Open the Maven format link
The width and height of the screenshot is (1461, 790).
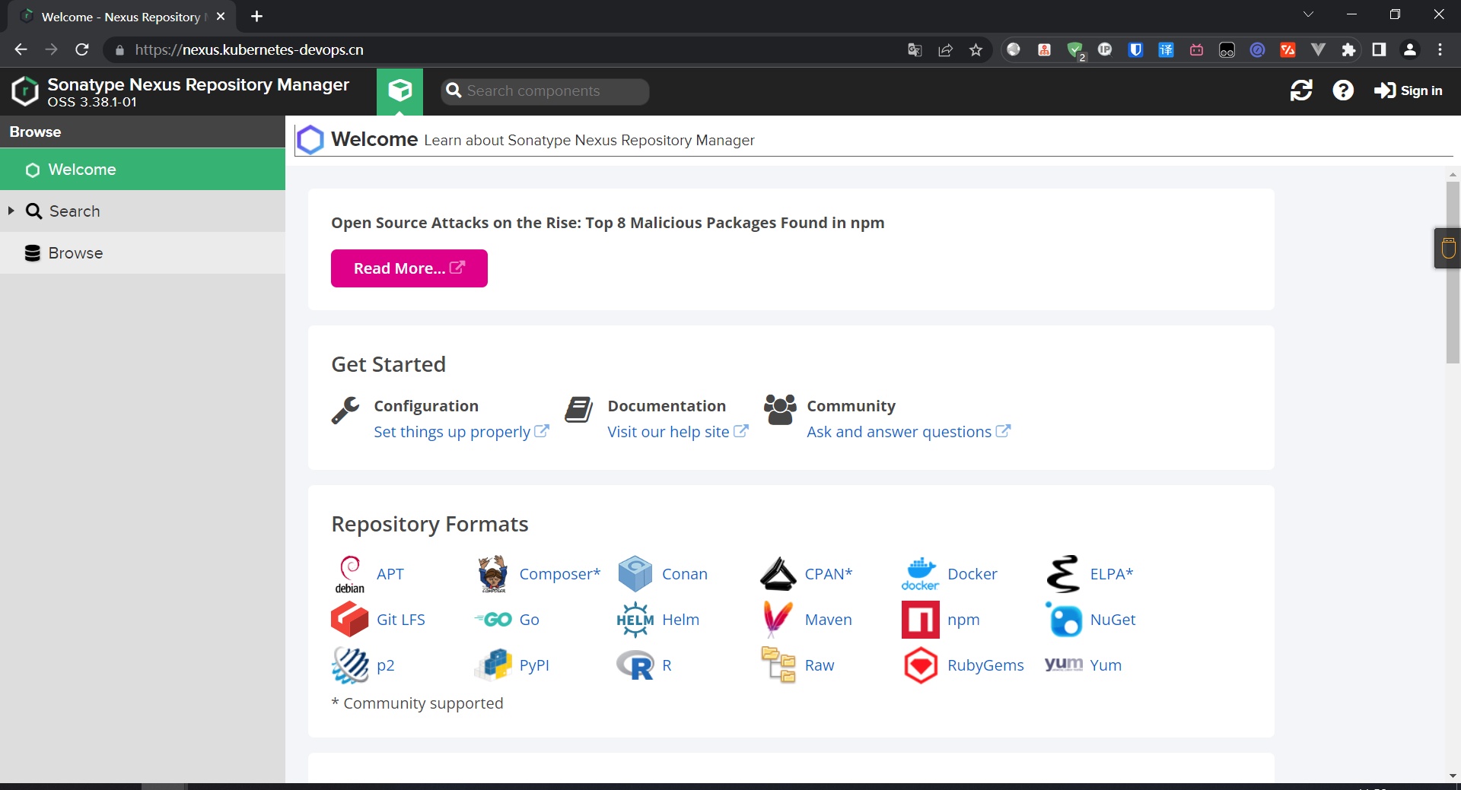tap(829, 620)
